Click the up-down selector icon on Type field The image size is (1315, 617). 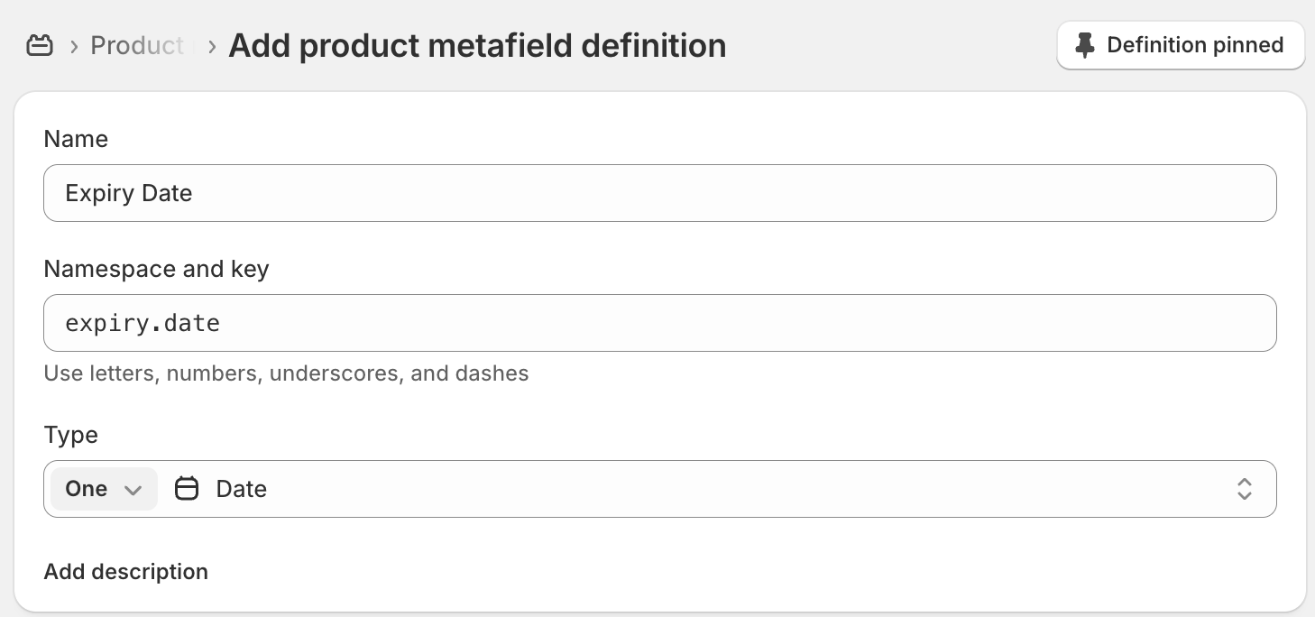1245,488
